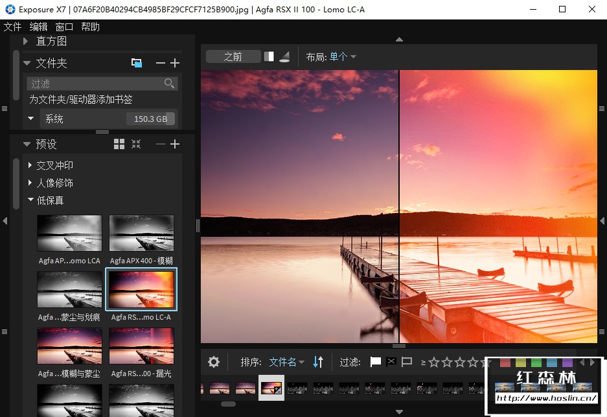Click the plus icon in 预设 panel
Viewport: 607px width, 417px height.
click(174, 144)
